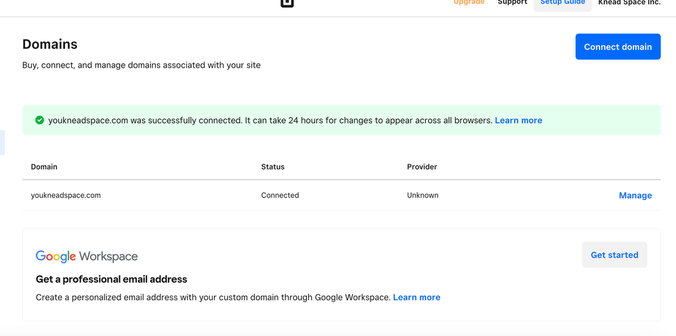Click the green success checkmark icon
Image resolution: width=676 pixels, height=336 pixels.
click(39, 120)
